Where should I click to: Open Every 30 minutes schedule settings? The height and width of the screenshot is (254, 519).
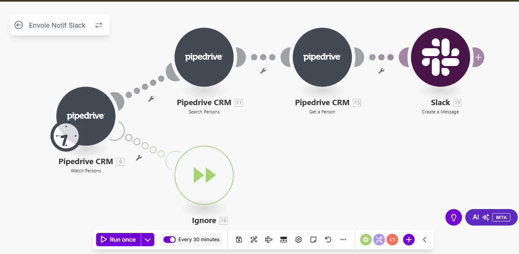(199, 240)
